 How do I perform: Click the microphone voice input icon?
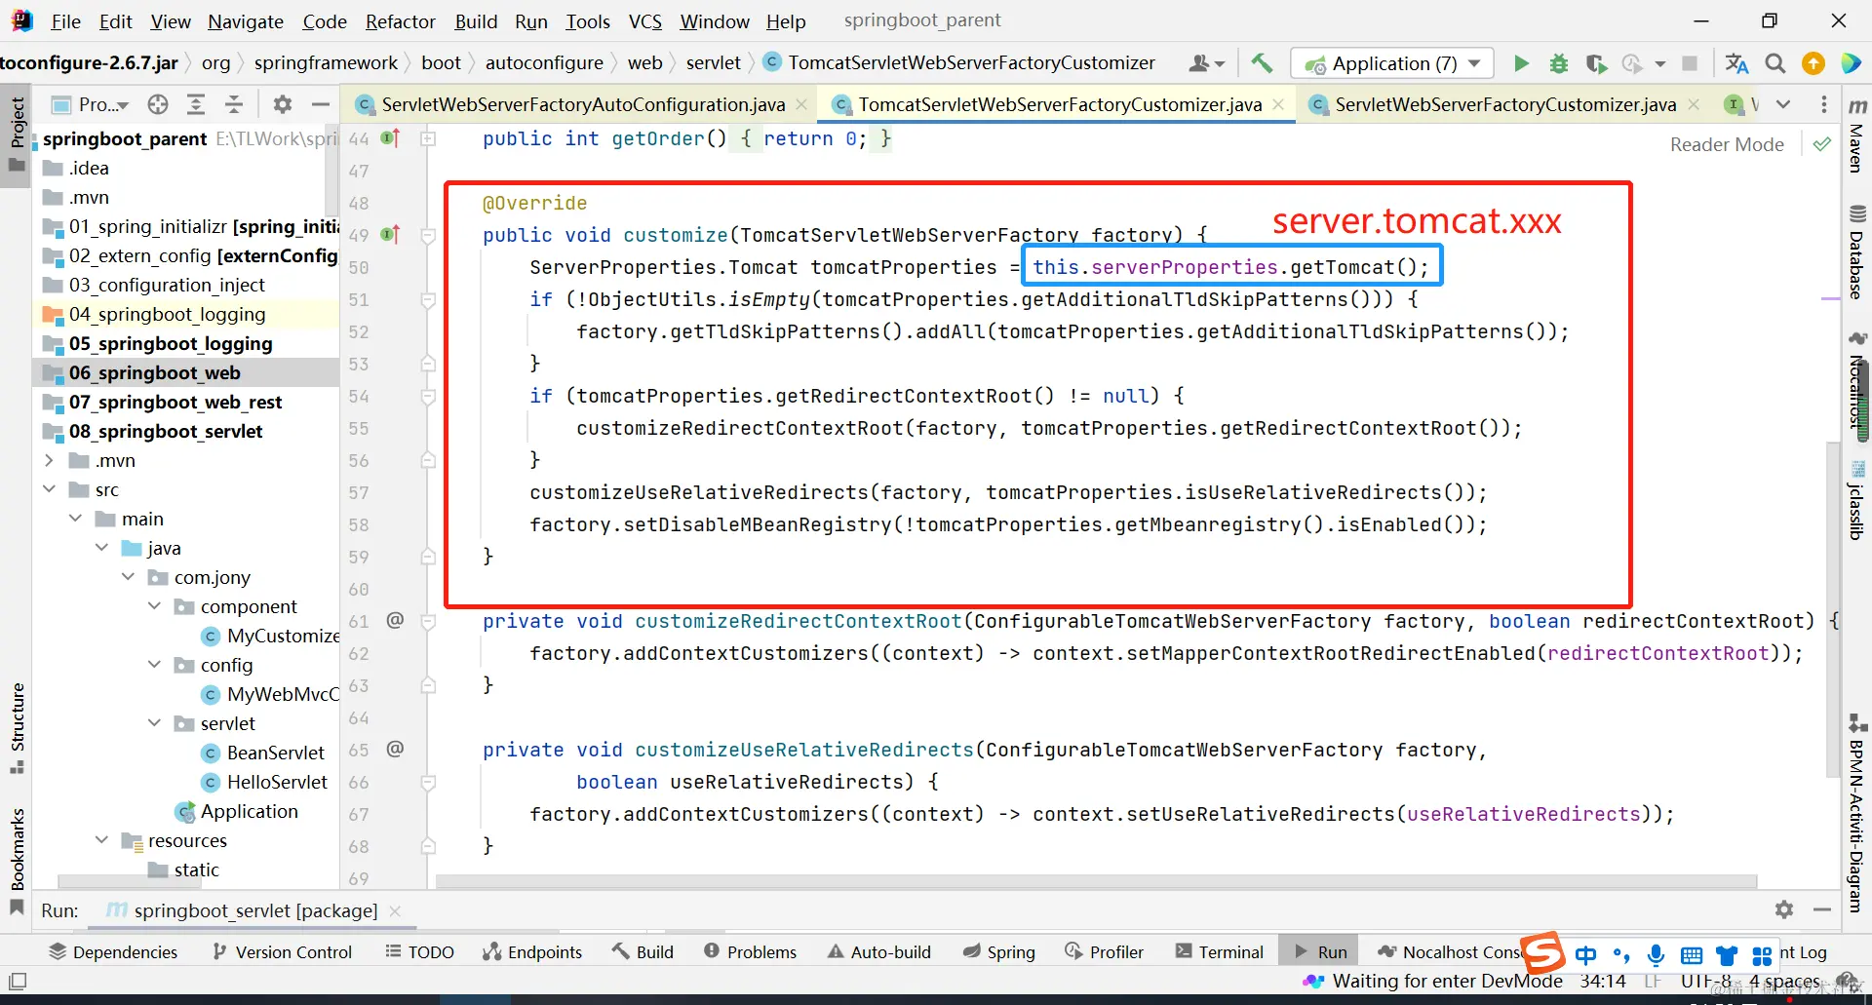click(x=1656, y=955)
